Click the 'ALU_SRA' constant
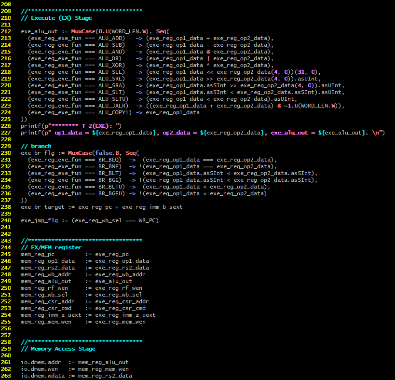The image size is (395, 380). coord(110,86)
